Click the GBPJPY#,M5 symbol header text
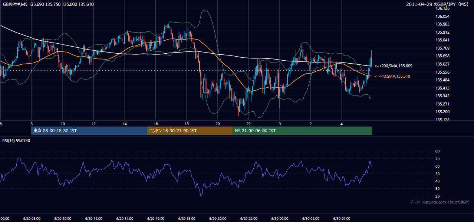Image resolution: width=474 pixels, height=222 pixels. point(47,4)
